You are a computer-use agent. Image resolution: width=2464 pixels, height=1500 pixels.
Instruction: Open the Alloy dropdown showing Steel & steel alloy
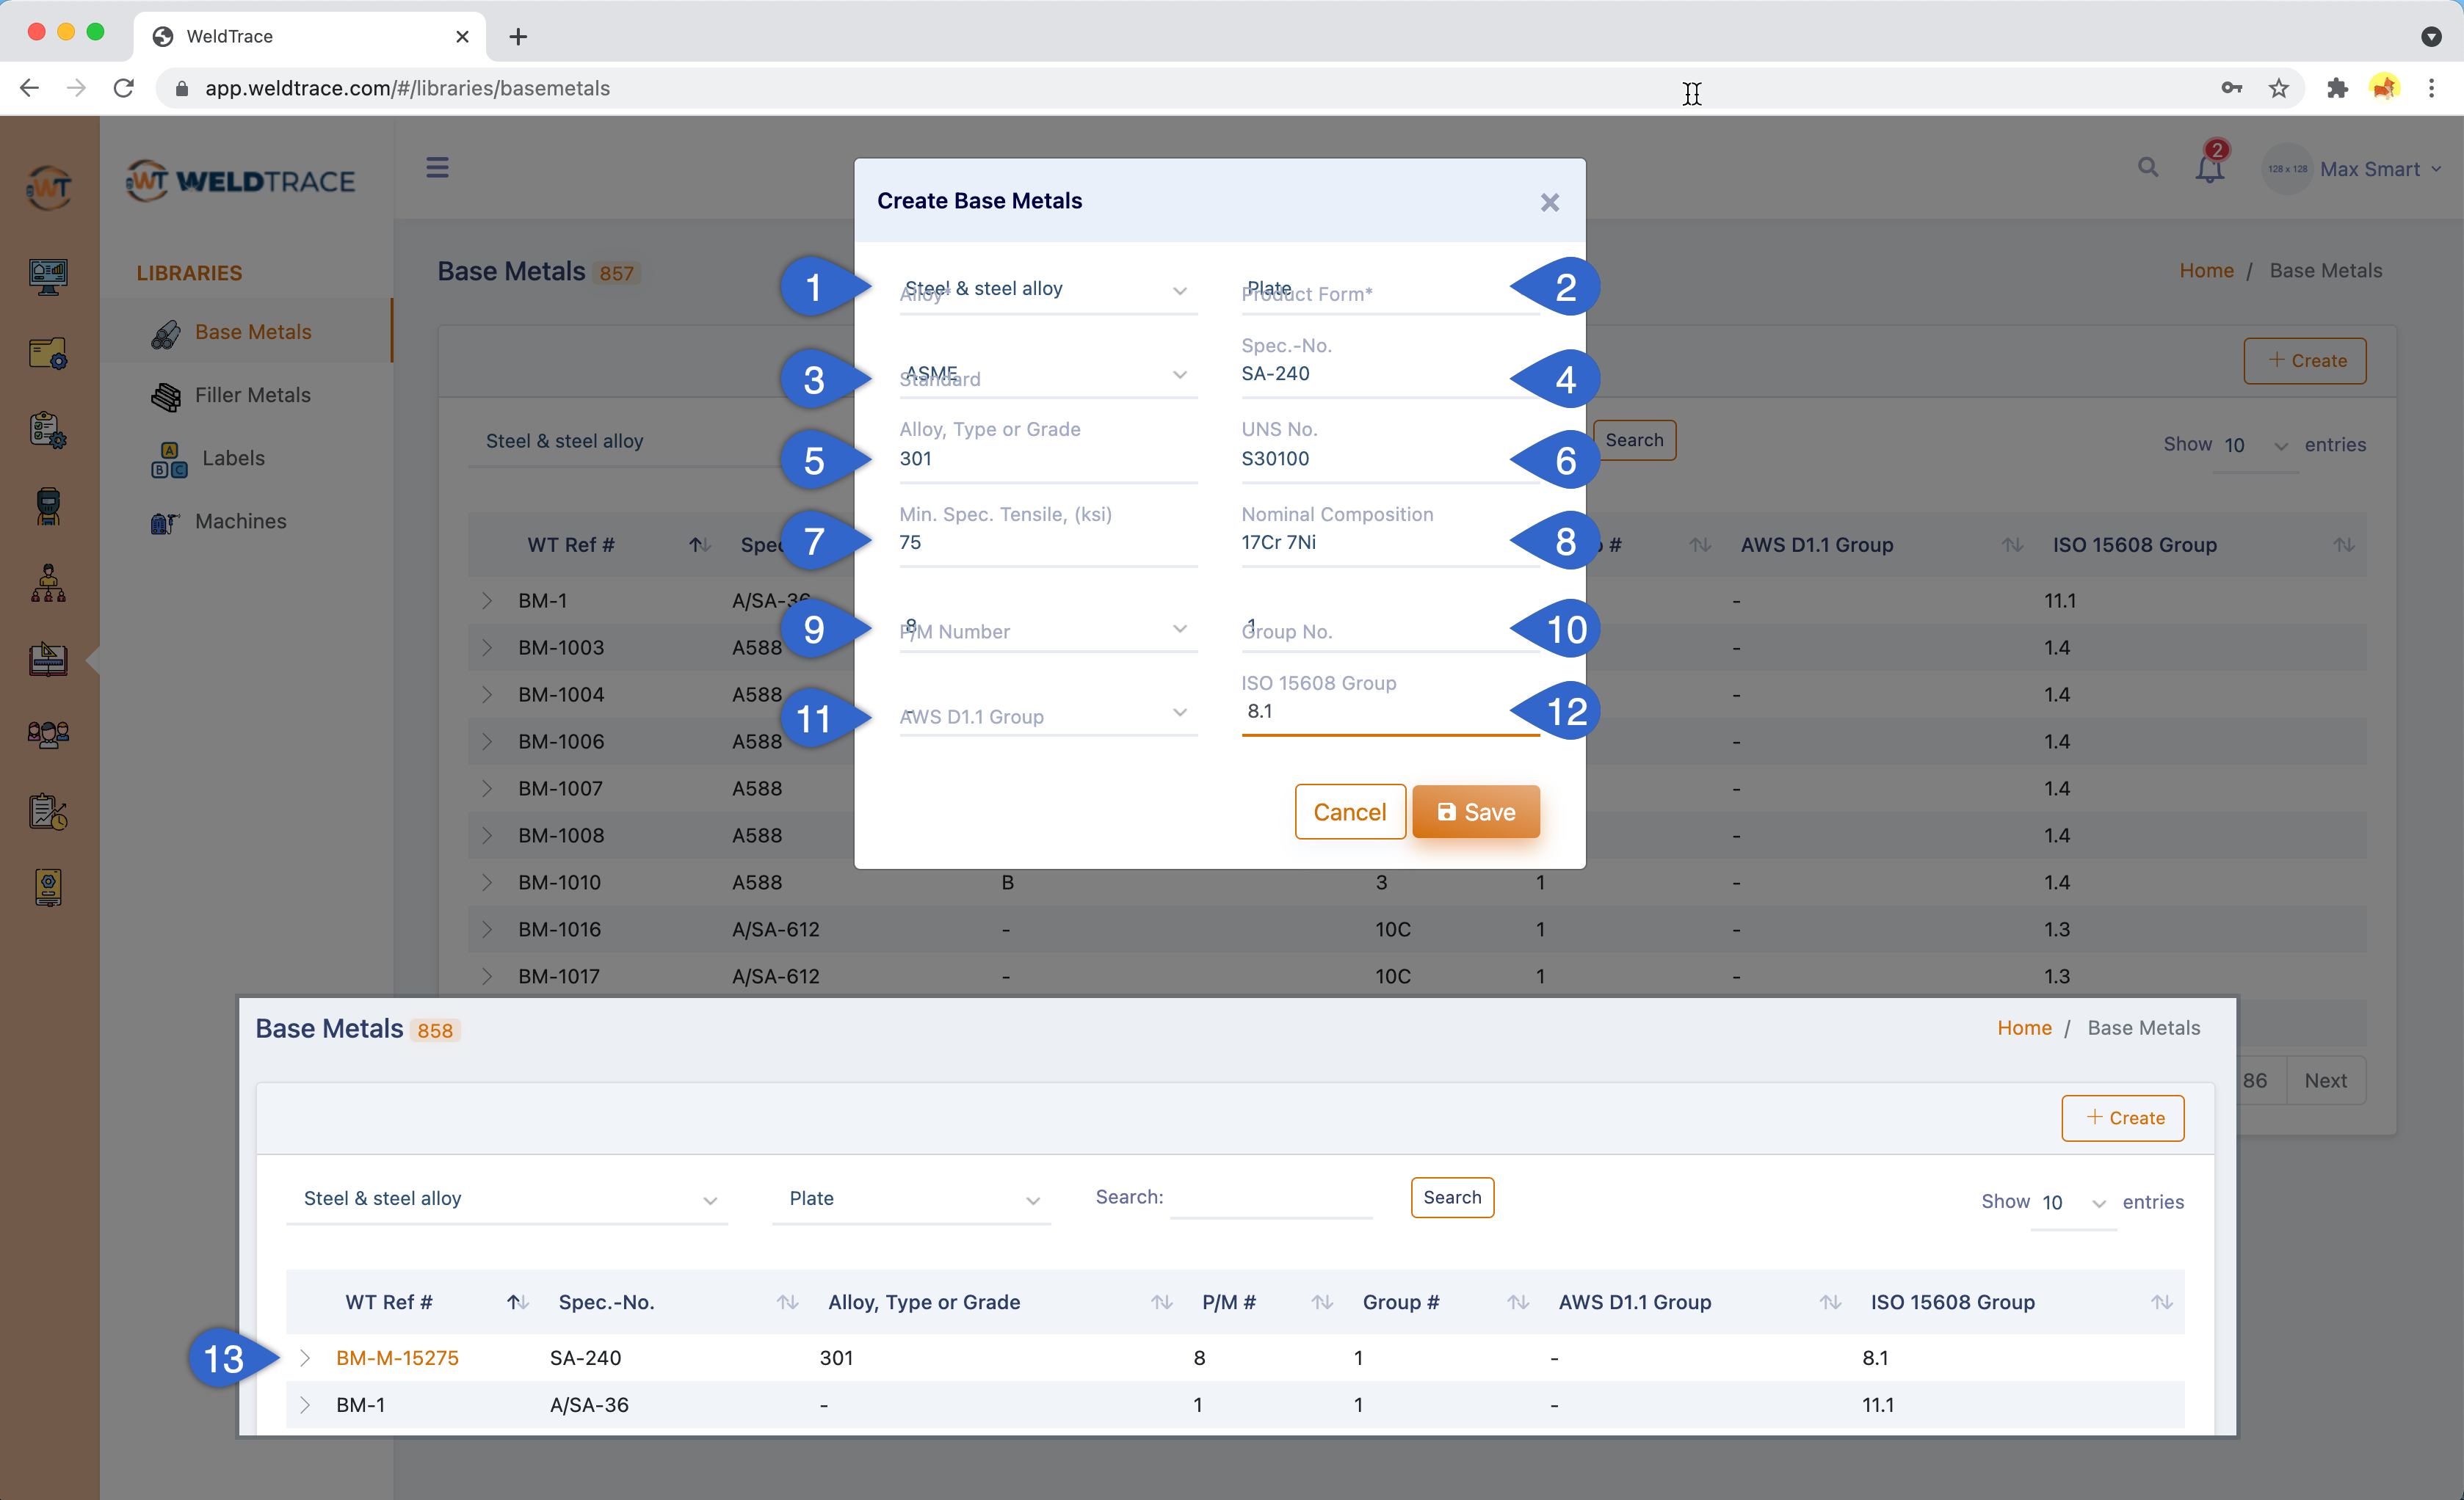[1048, 290]
